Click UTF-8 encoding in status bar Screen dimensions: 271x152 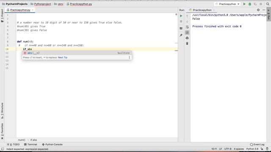click(228, 149)
